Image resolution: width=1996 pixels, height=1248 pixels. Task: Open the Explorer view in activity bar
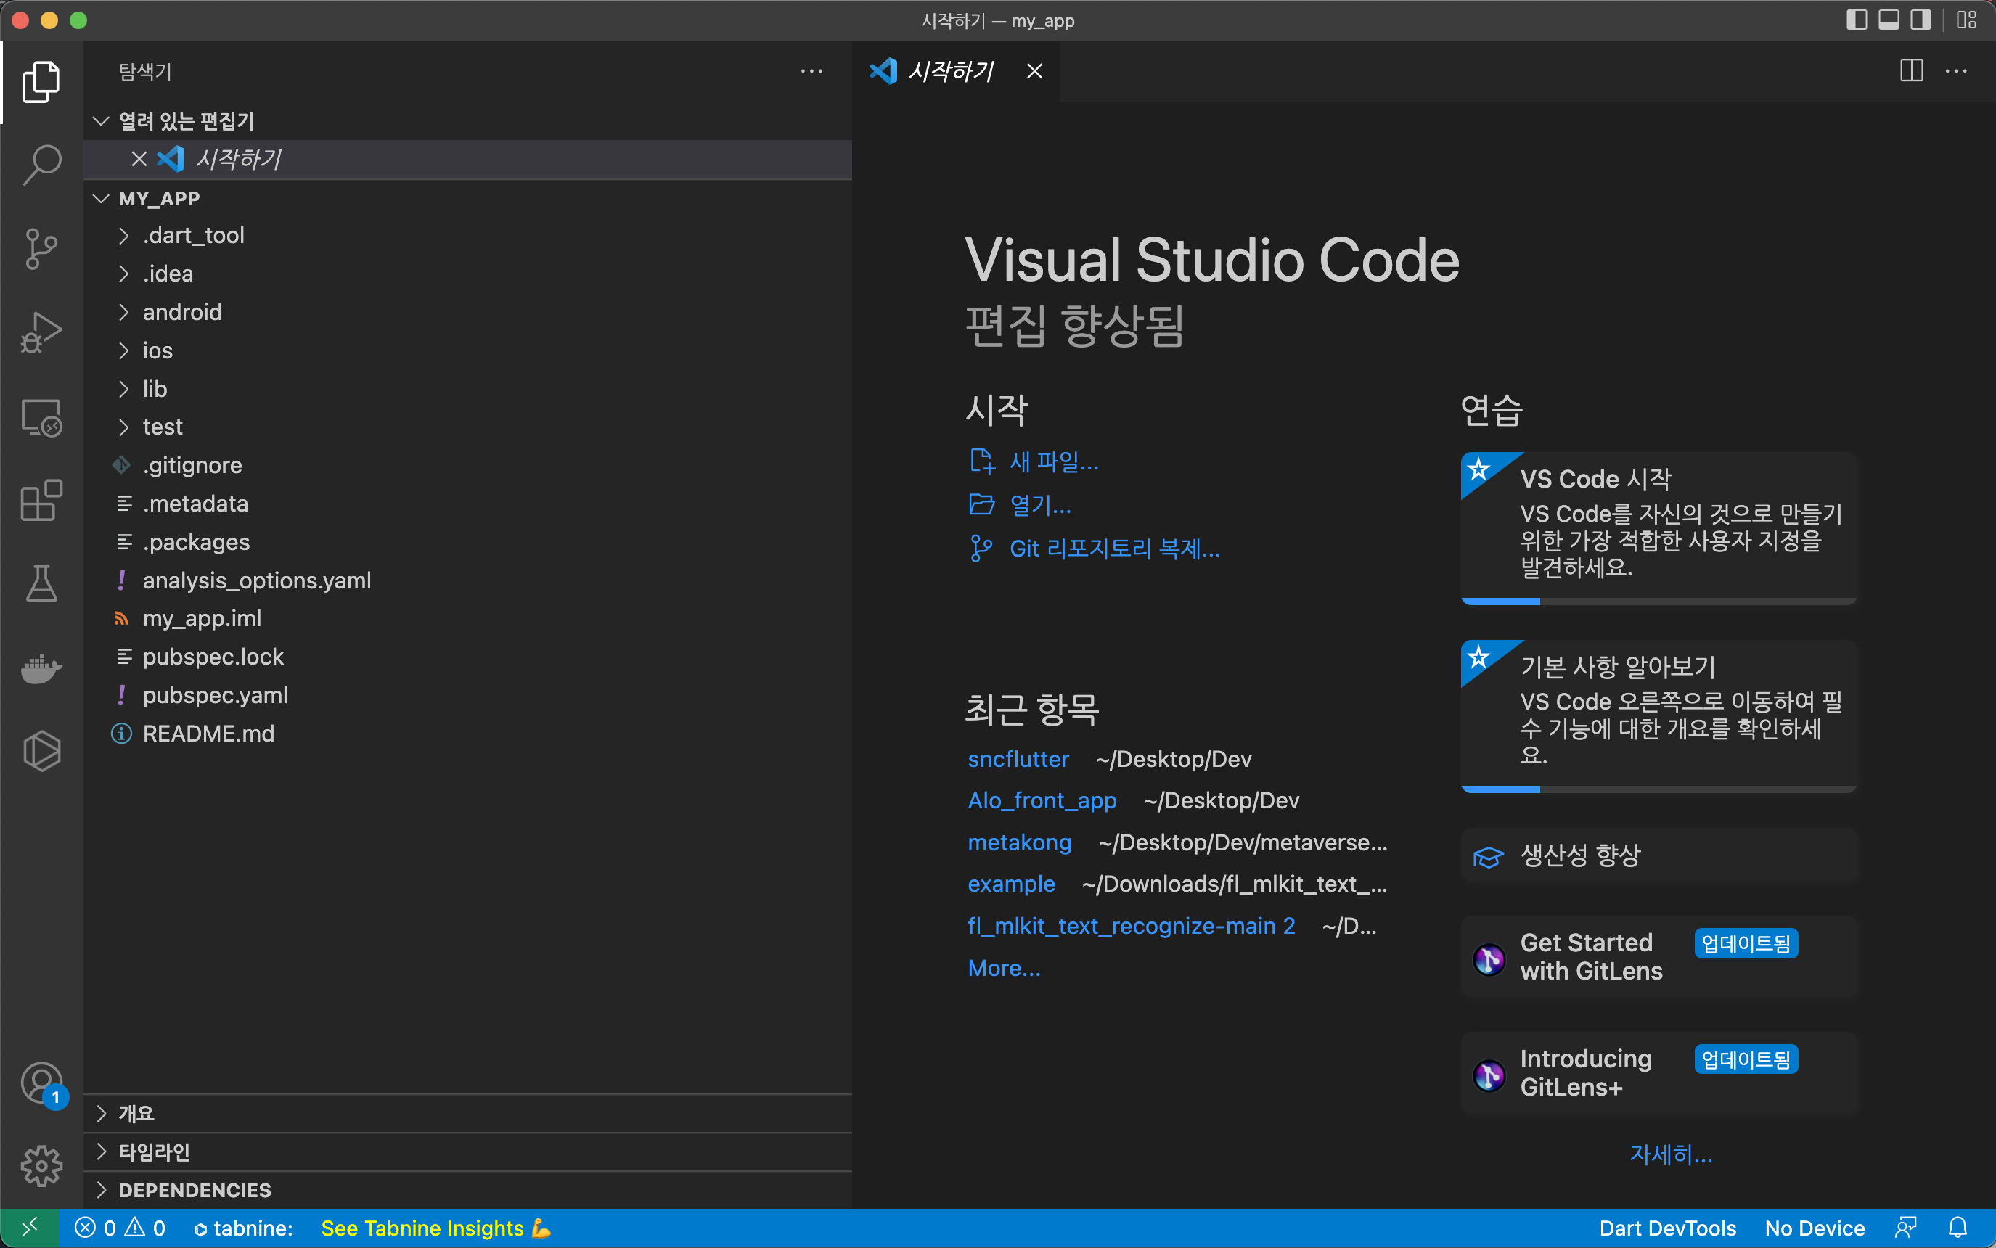click(x=41, y=81)
